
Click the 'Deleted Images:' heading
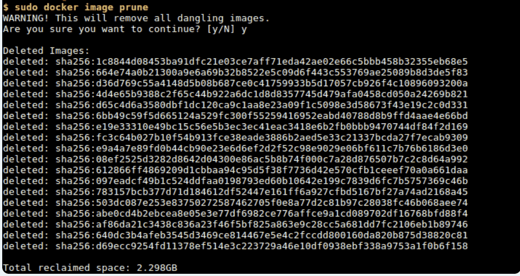[46, 51]
